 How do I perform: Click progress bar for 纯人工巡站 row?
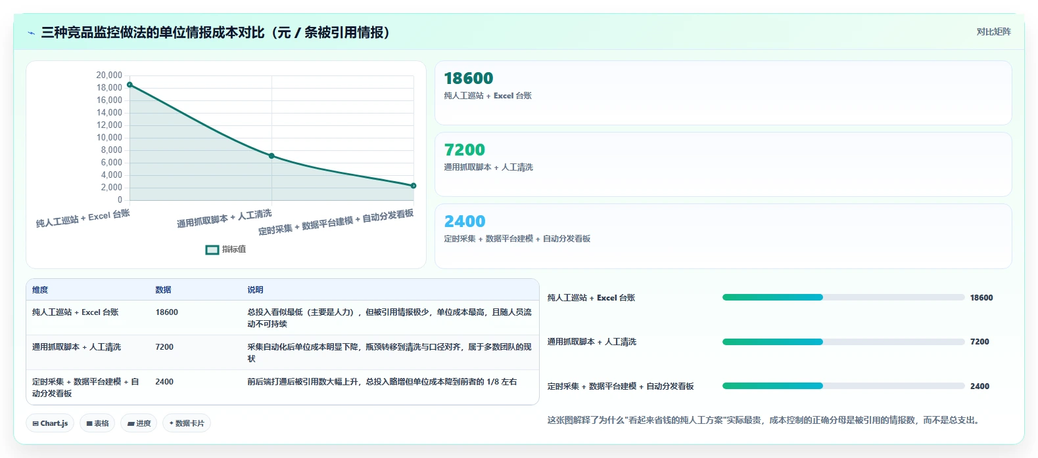[x=843, y=297]
